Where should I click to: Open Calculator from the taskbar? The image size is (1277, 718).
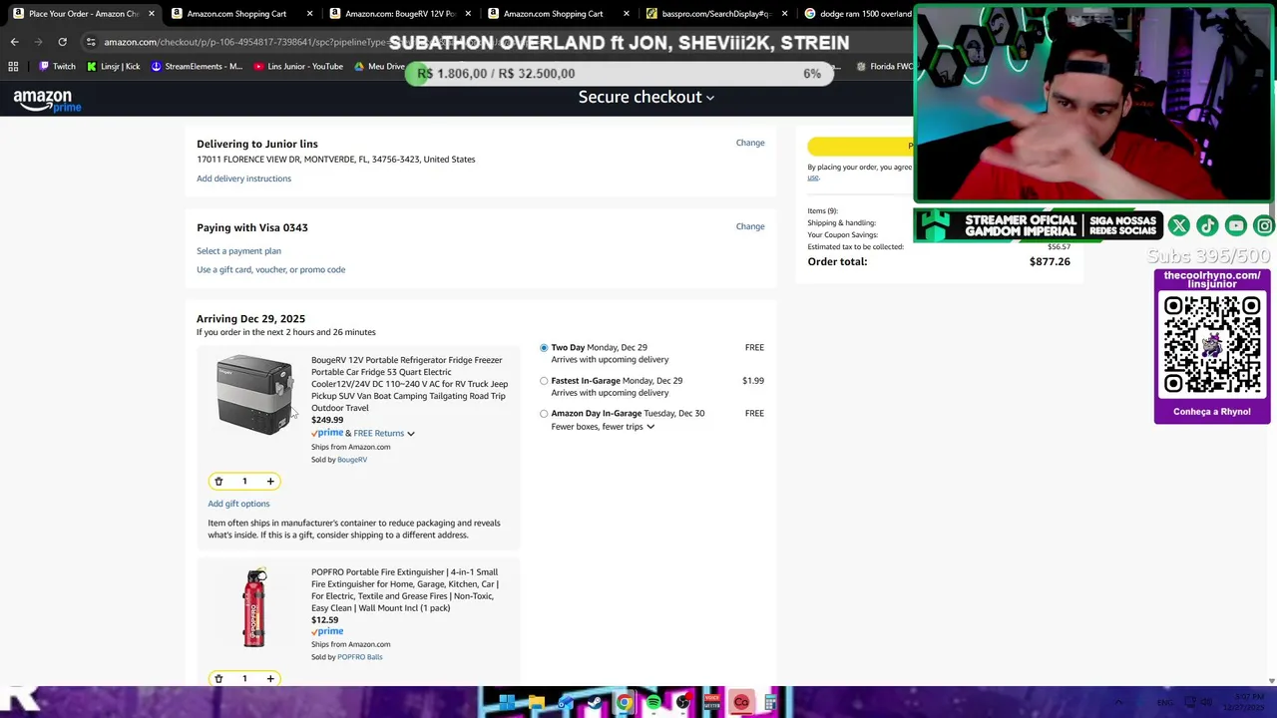click(x=771, y=703)
